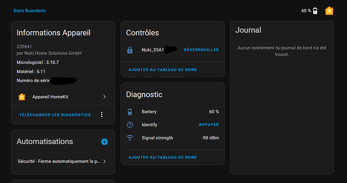Click the orange HomeKit icon beside Appareil HomeKit
The width and height of the screenshot is (347, 183).
[x=22, y=97]
